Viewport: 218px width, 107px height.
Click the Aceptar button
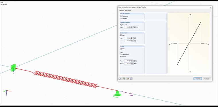[x=198, y=79]
